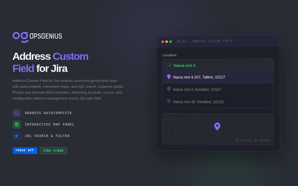
Task: Click the Forge App badge
Action: click(x=25, y=151)
